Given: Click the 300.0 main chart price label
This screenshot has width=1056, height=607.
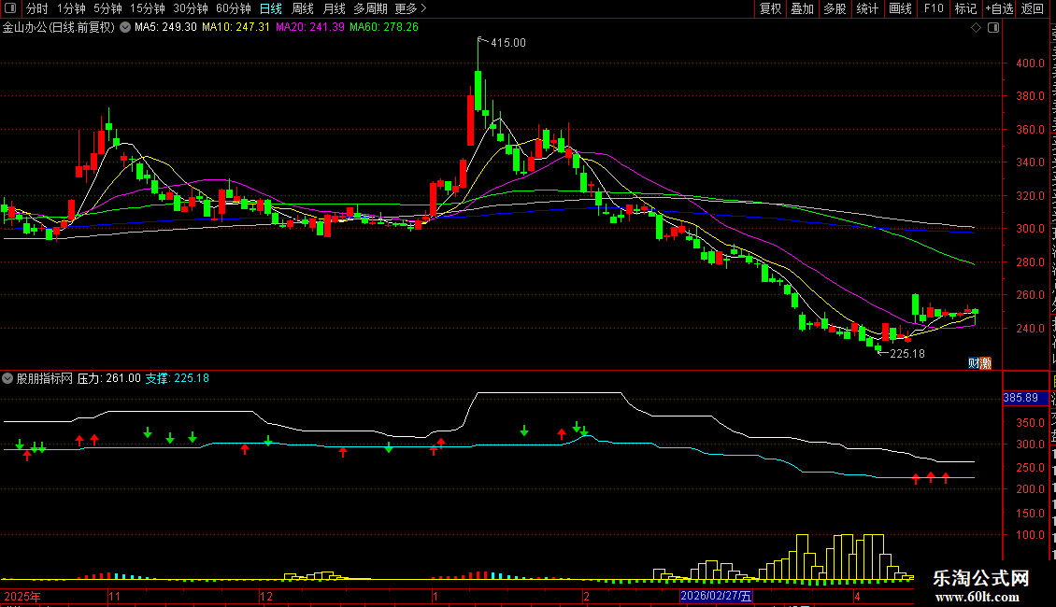Looking at the screenshot, I should (x=1030, y=229).
